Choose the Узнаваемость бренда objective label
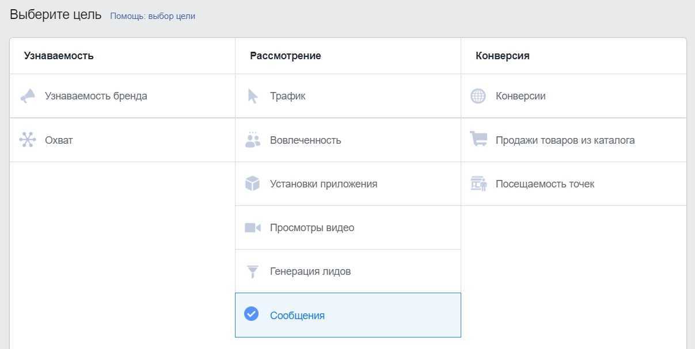 96,96
